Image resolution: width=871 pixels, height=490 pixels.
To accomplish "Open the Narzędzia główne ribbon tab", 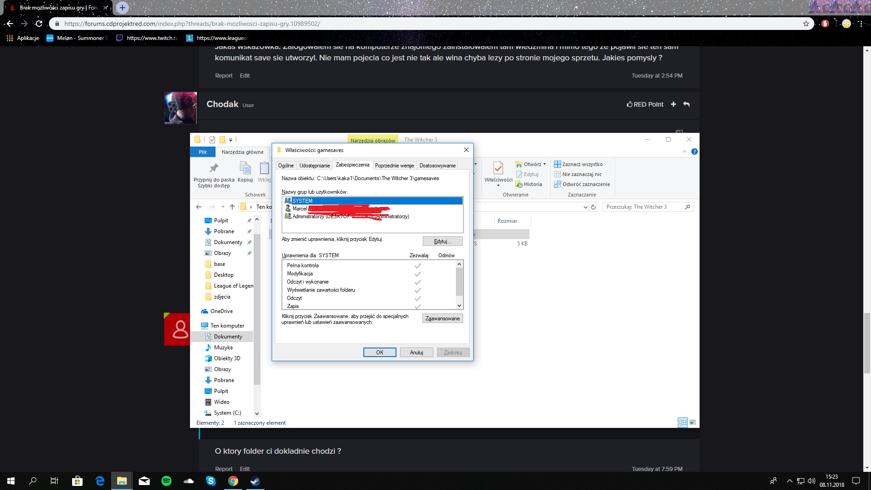I will [x=242, y=152].
